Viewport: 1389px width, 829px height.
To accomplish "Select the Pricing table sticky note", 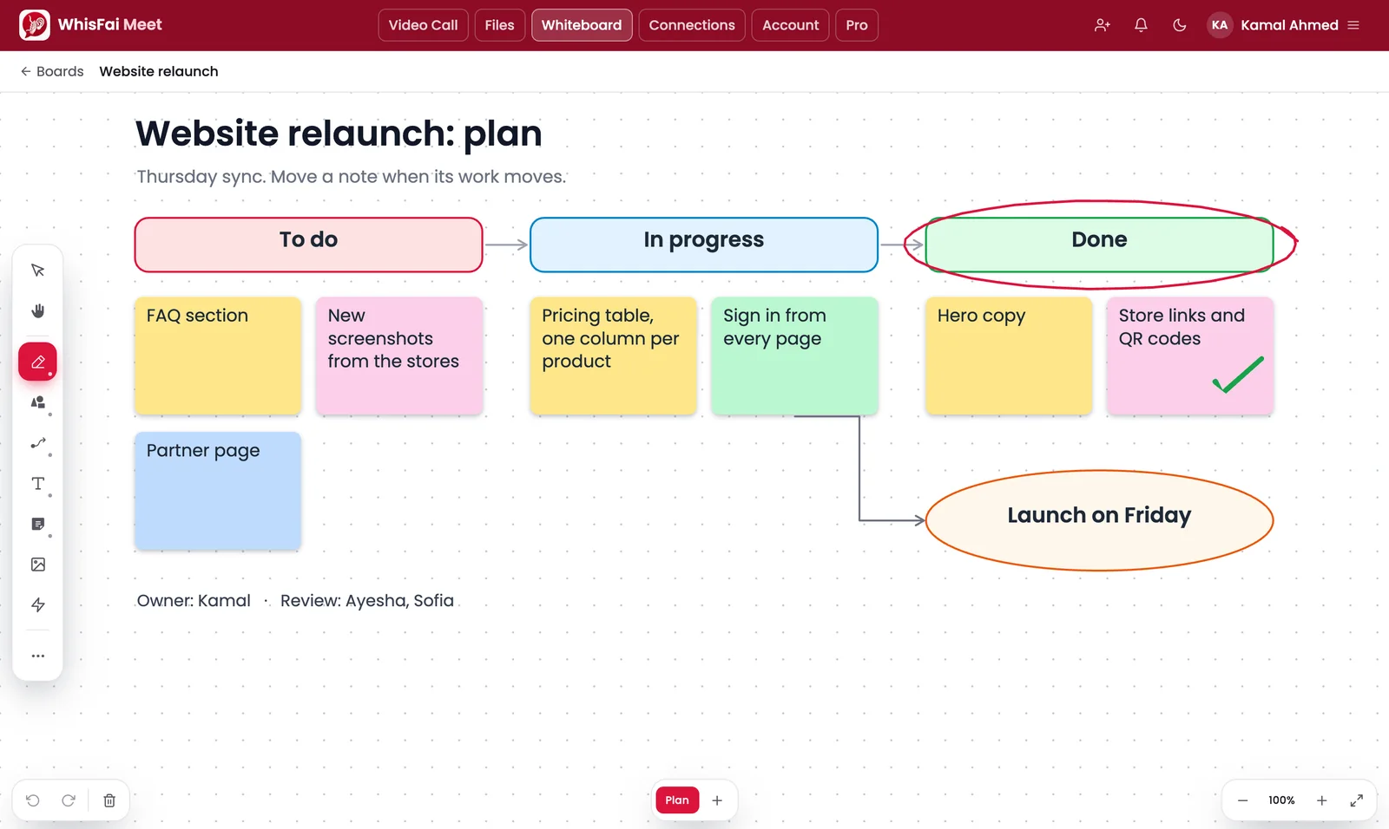I will [614, 356].
